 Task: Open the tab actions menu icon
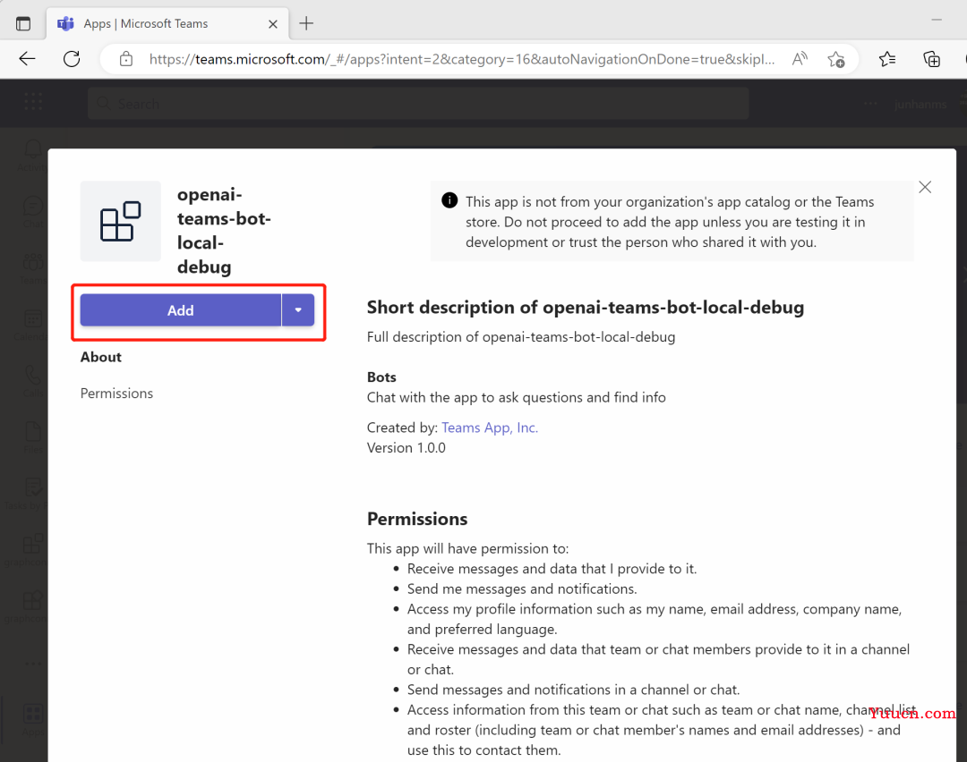(22, 24)
